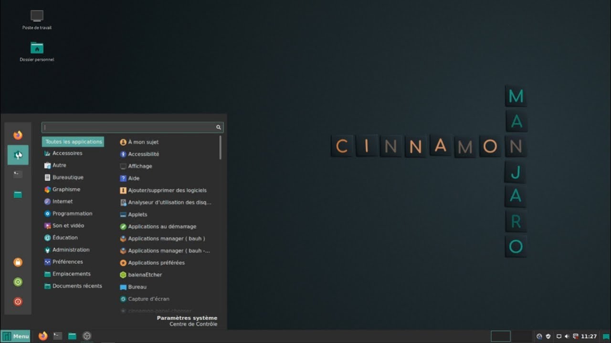Click the orange lock screen icon
The image size is (611, 343).
click(18, 262)
